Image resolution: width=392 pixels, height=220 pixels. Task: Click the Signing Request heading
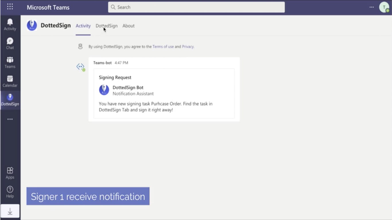115,77
